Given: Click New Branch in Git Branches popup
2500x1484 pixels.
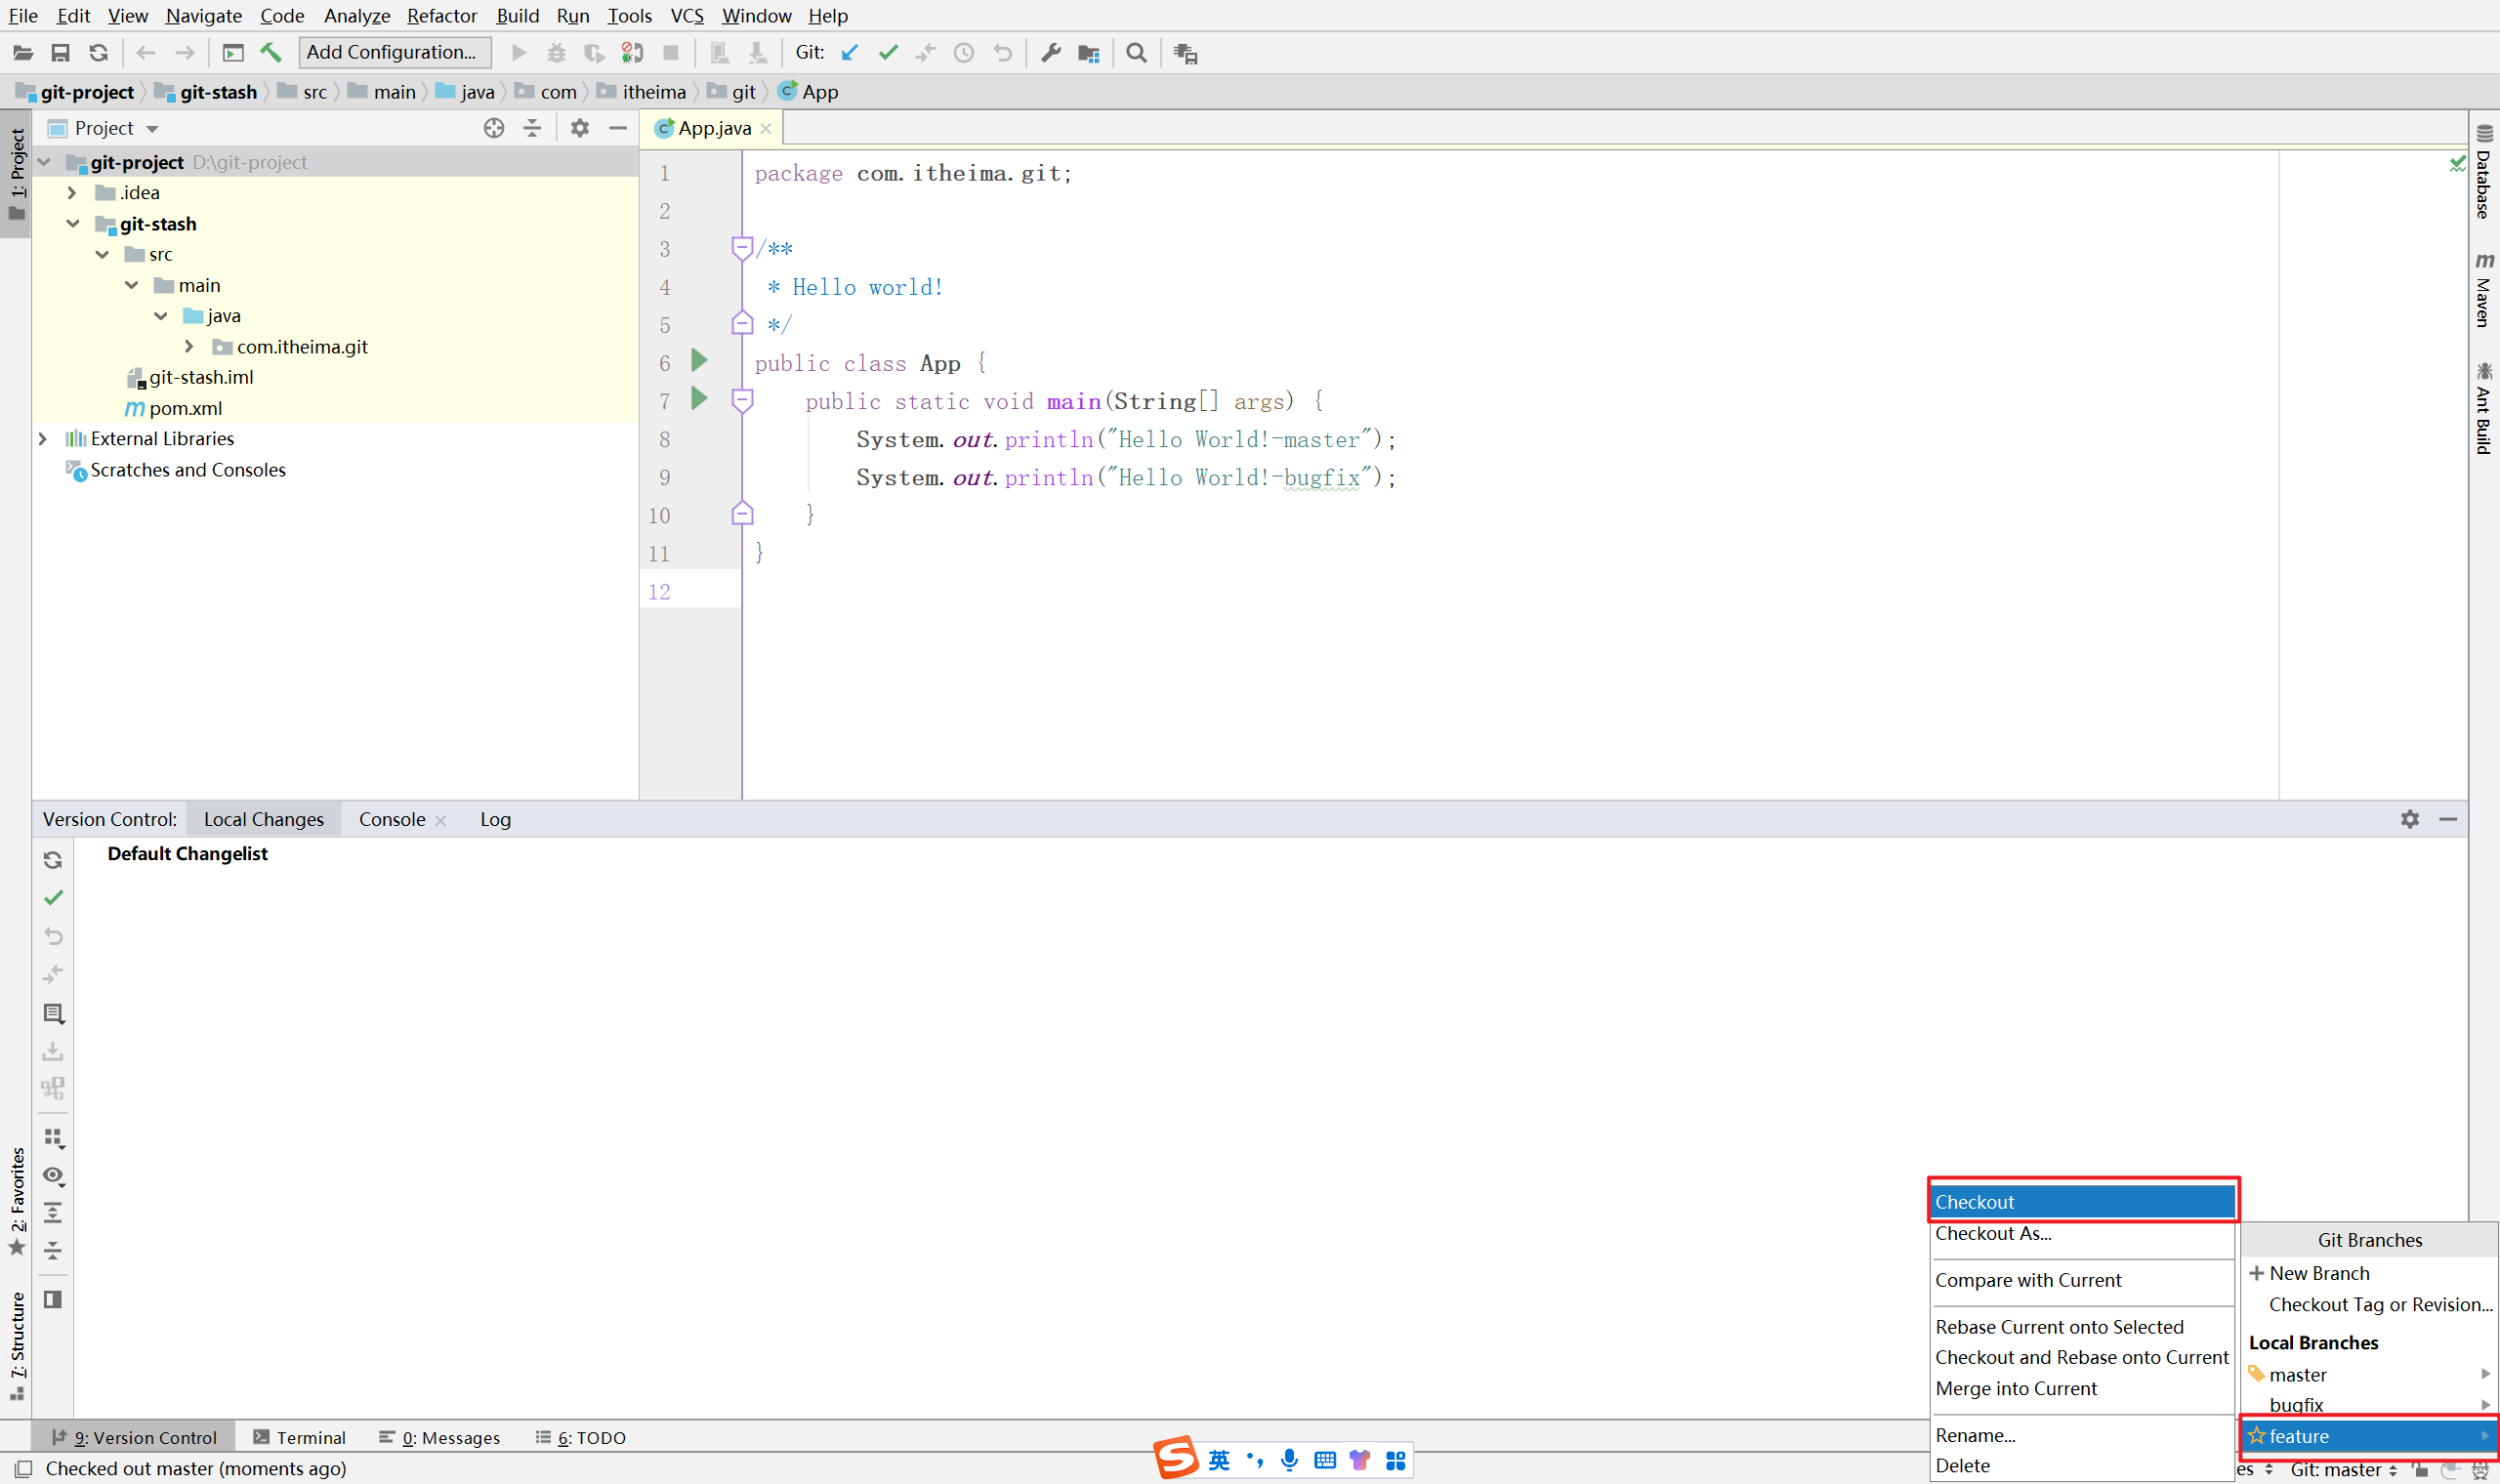Looking at the screenshot, I should (x=2318, y=1273).
